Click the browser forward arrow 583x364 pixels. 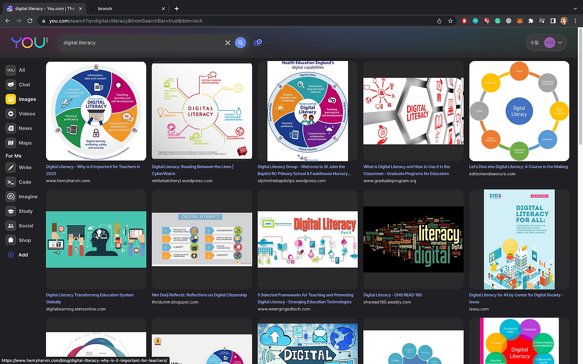[x=19, y=20]
